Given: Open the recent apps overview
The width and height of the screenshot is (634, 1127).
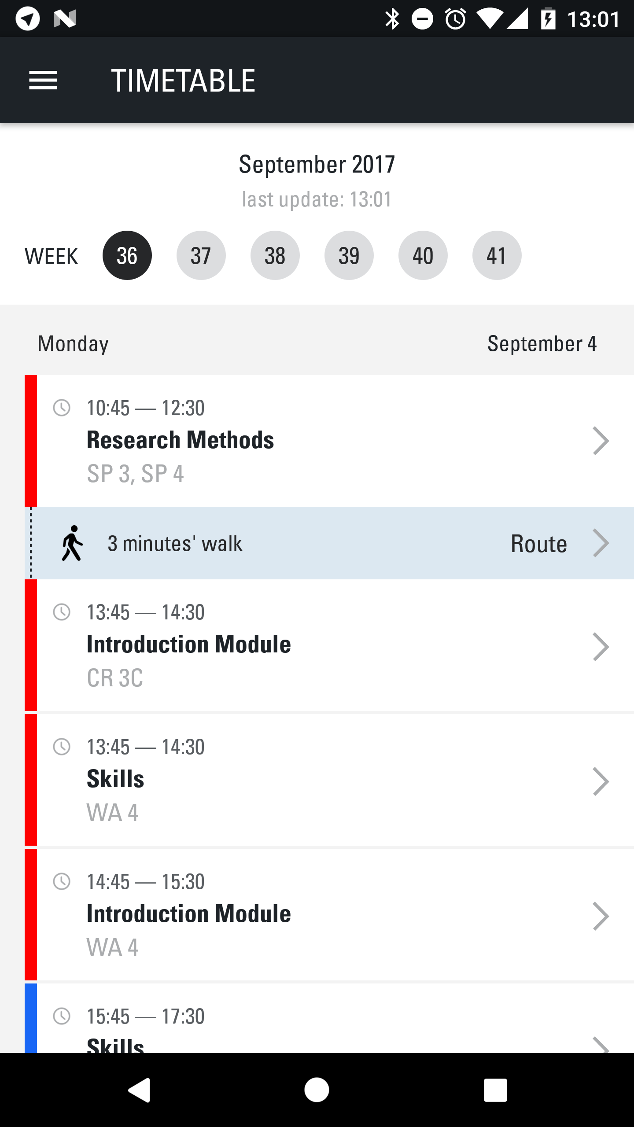Looking at the screenshot, I should [x=495, y=1090].
